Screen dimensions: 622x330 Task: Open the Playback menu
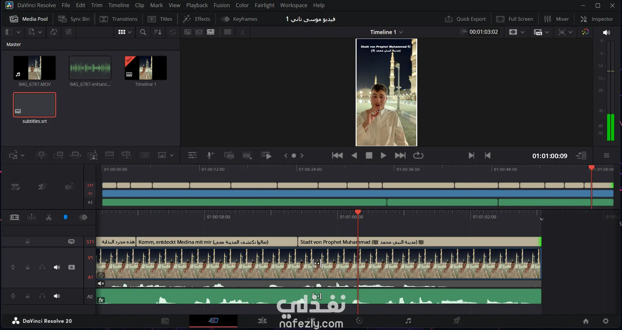point(197,5)
